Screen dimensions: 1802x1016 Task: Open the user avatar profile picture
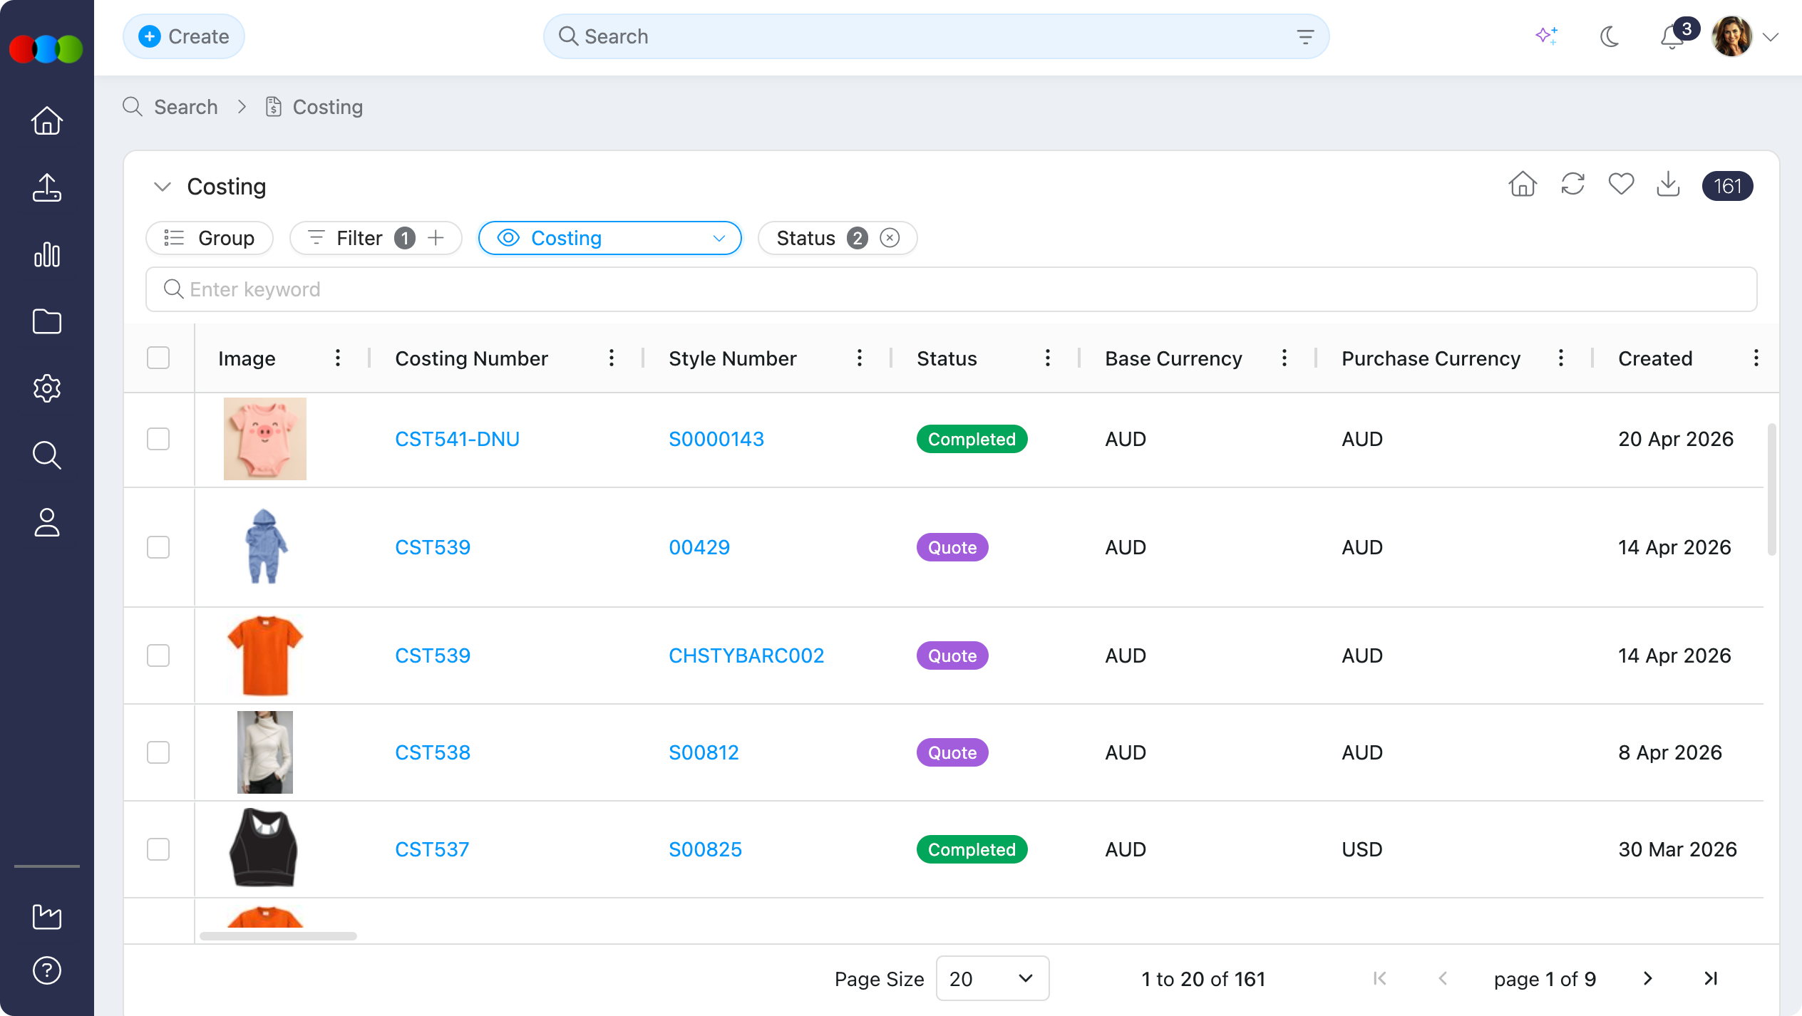coord(1732,36)
